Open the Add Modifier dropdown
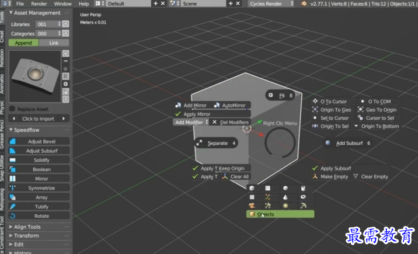Screen dimensions: 418x254 191,122
